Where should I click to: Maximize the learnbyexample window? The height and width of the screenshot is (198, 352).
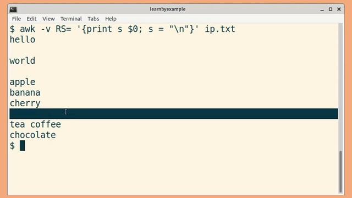[x=331, y=9]
